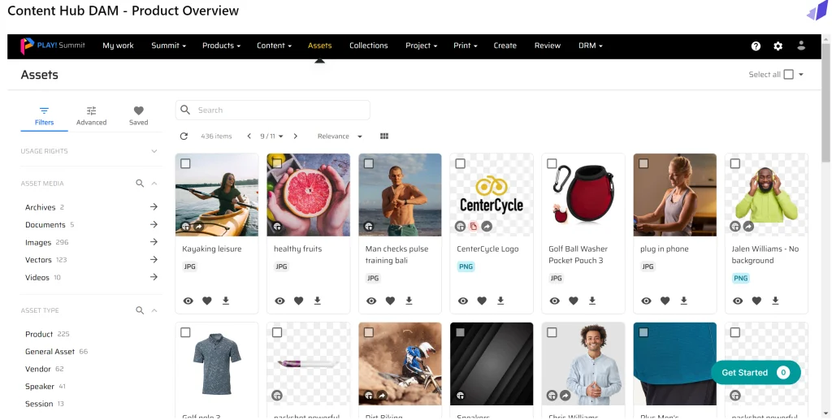
Task: Expand the Usage Rights filter section
Action: tap(154, 151)
